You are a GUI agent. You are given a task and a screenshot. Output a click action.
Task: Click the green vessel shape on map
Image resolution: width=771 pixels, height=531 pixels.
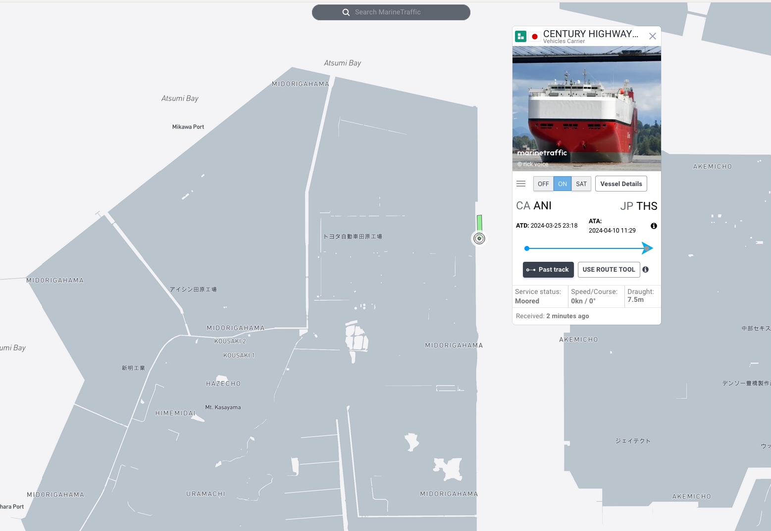479,223
